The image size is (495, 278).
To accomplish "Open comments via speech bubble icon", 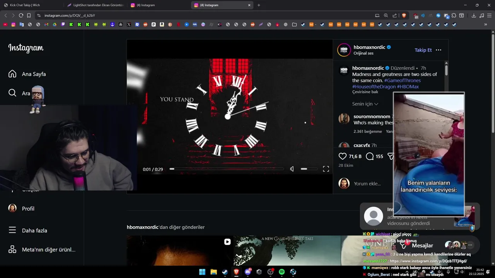I will [370, 156].
